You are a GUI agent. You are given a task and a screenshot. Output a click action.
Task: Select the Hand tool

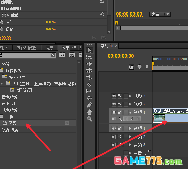click(x=89, y=112)
